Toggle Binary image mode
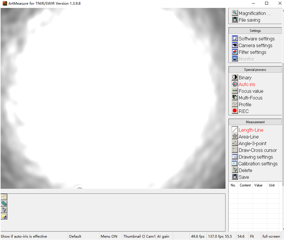 (245, 78)
